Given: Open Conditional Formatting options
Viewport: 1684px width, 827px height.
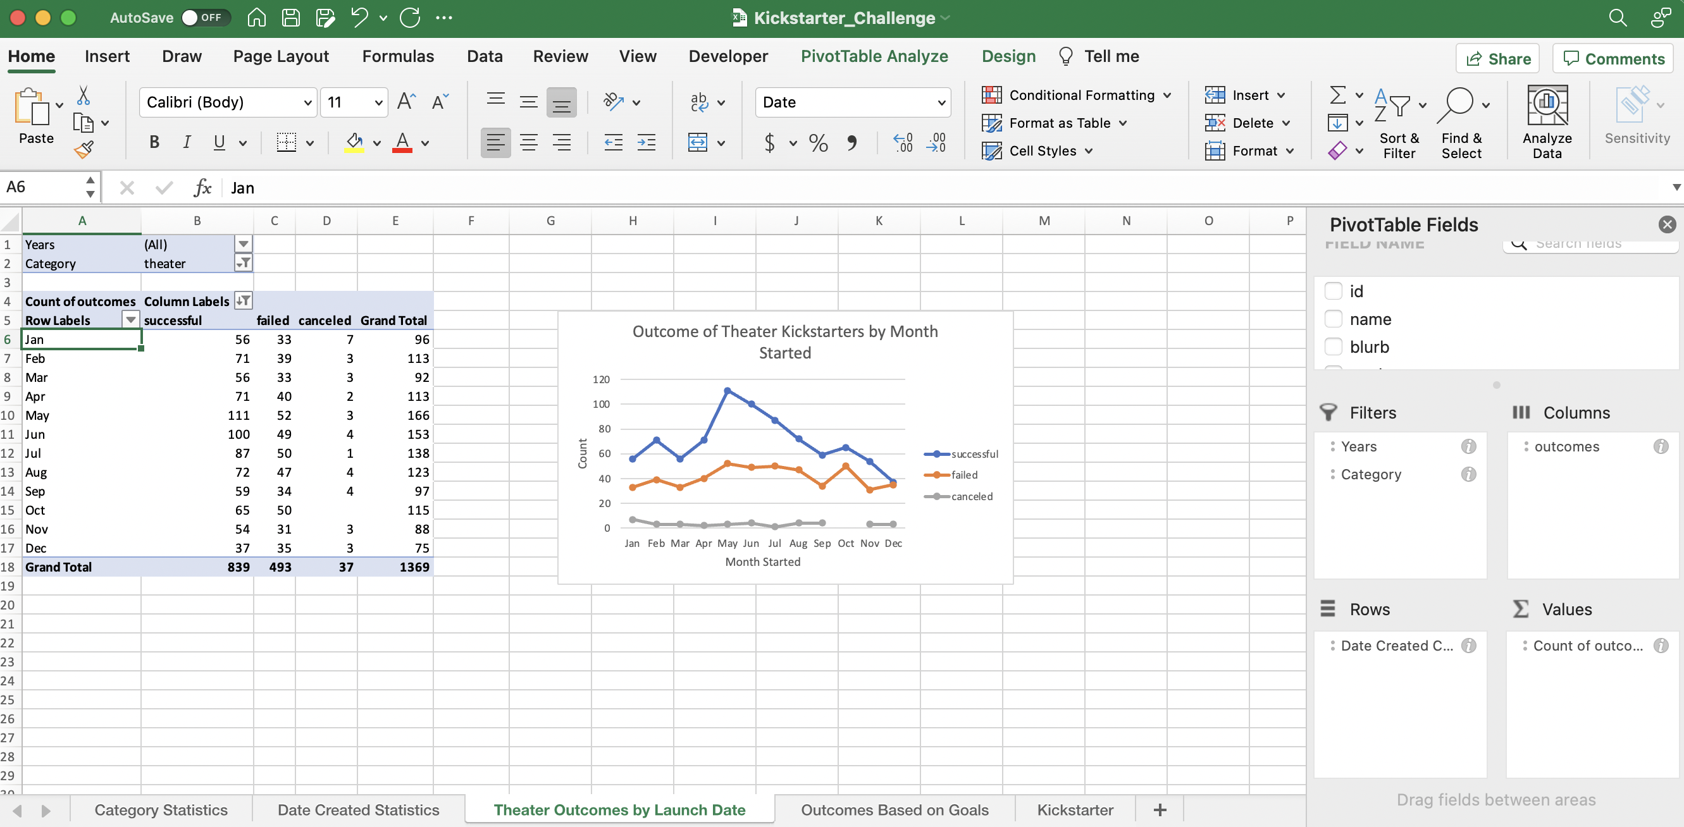Looking at the screenshot, I should pos(1077,95).
